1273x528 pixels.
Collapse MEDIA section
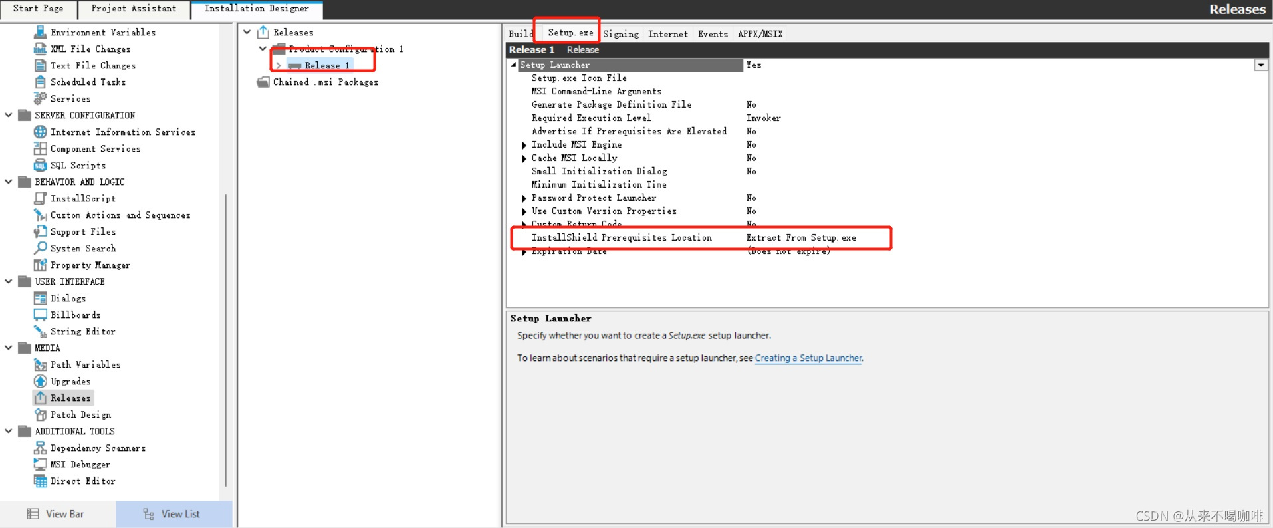[9, 348]
